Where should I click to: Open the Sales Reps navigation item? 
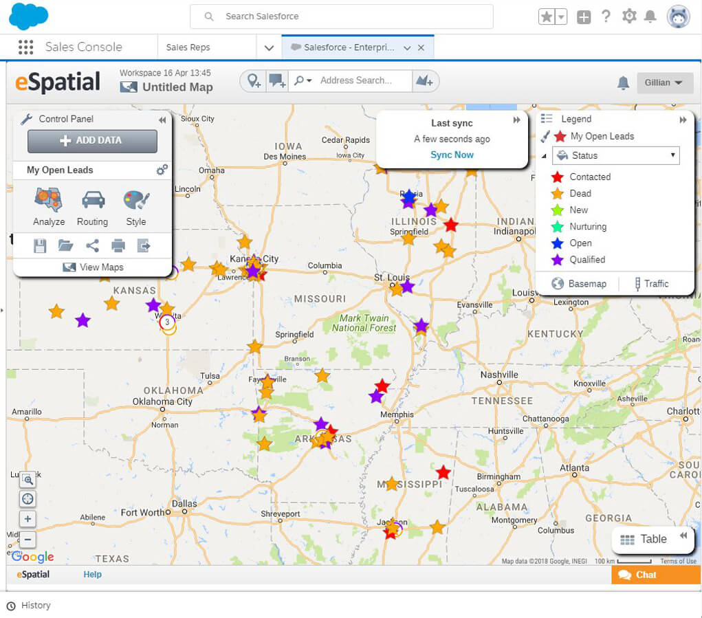click(x=188, y=47)
